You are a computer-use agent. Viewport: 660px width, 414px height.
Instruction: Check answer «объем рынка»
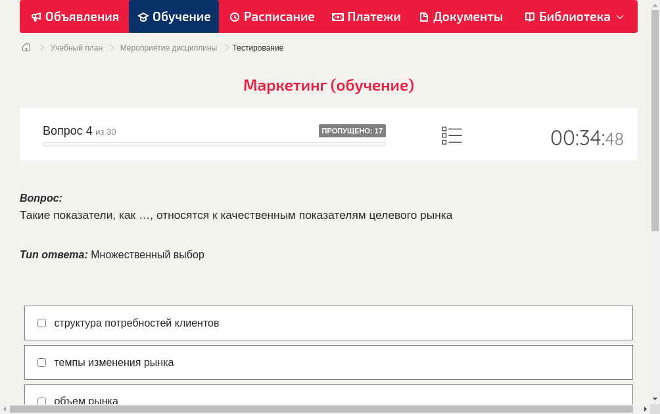(x=41, y=401)
